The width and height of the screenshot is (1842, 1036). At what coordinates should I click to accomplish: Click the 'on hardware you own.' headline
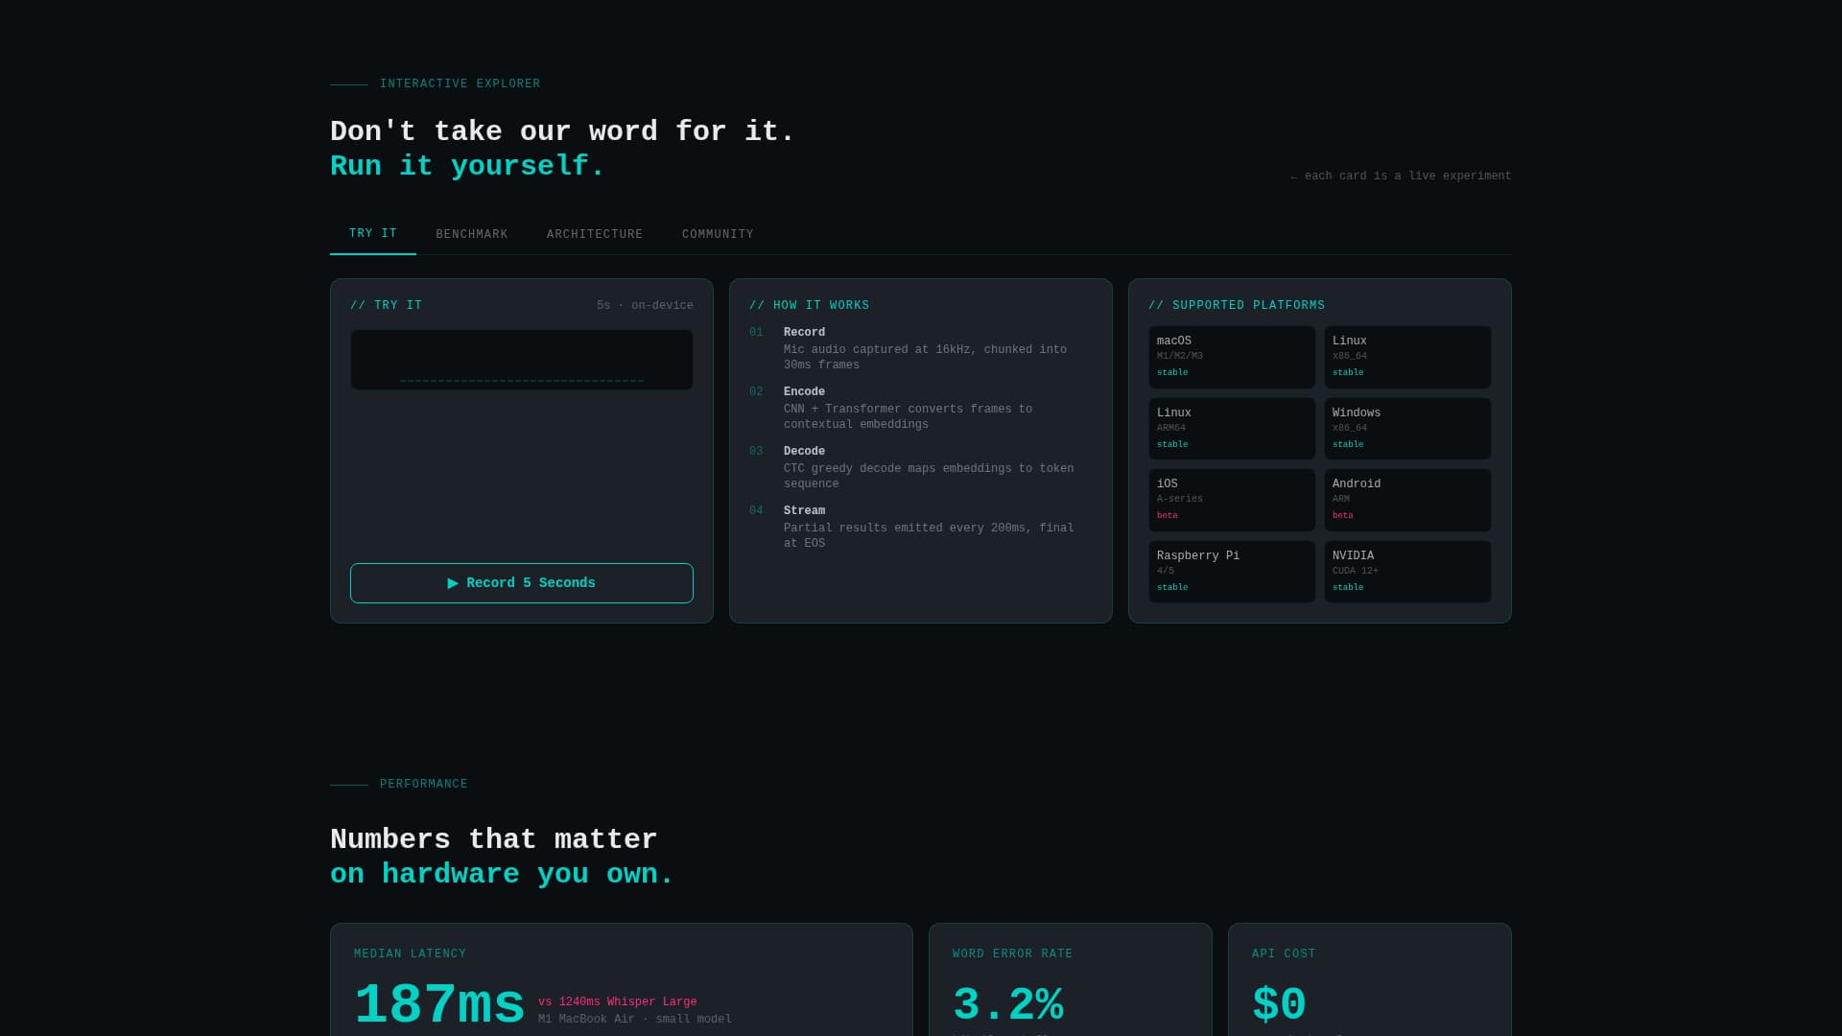pos(502,875)
